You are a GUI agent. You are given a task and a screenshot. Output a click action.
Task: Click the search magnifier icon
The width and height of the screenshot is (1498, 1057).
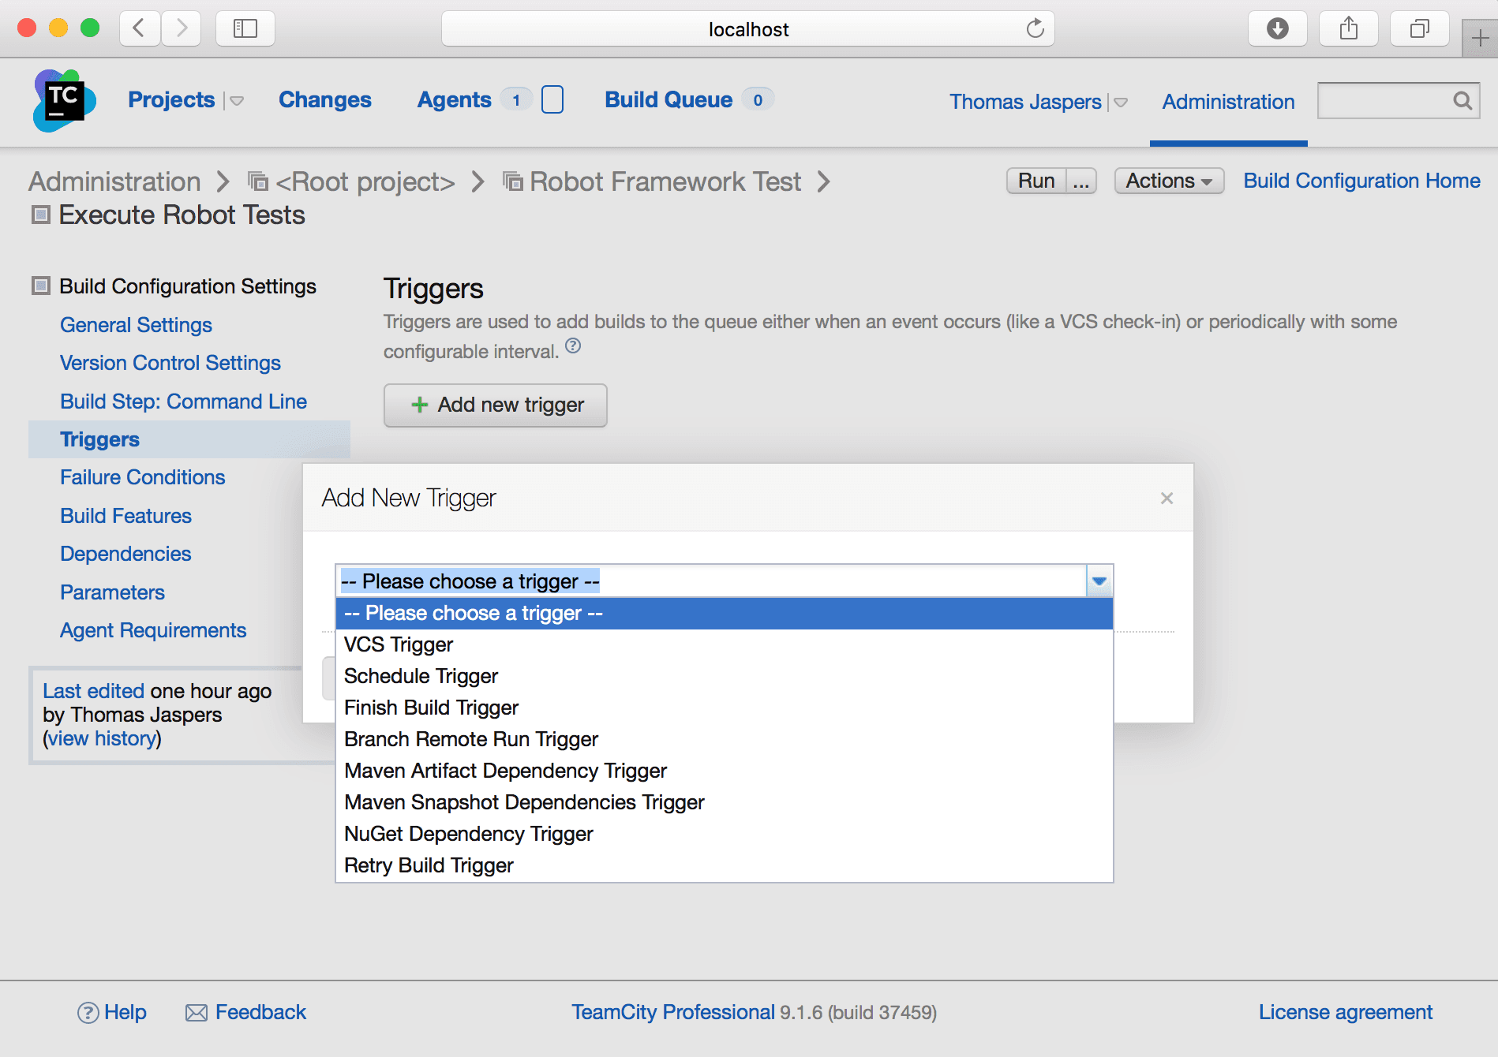(x=1462, y=101)
